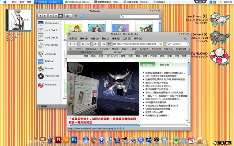Open the calendar dock icon
234x146 pixels.
[192, 140]
